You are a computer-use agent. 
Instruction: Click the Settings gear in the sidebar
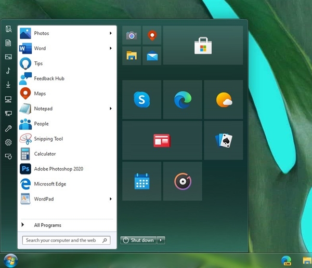pos(8,142)
